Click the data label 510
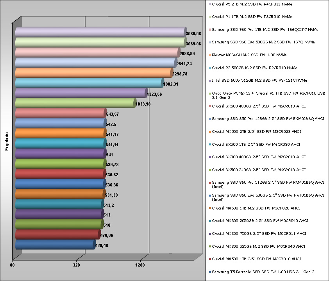 click(107, 226)
